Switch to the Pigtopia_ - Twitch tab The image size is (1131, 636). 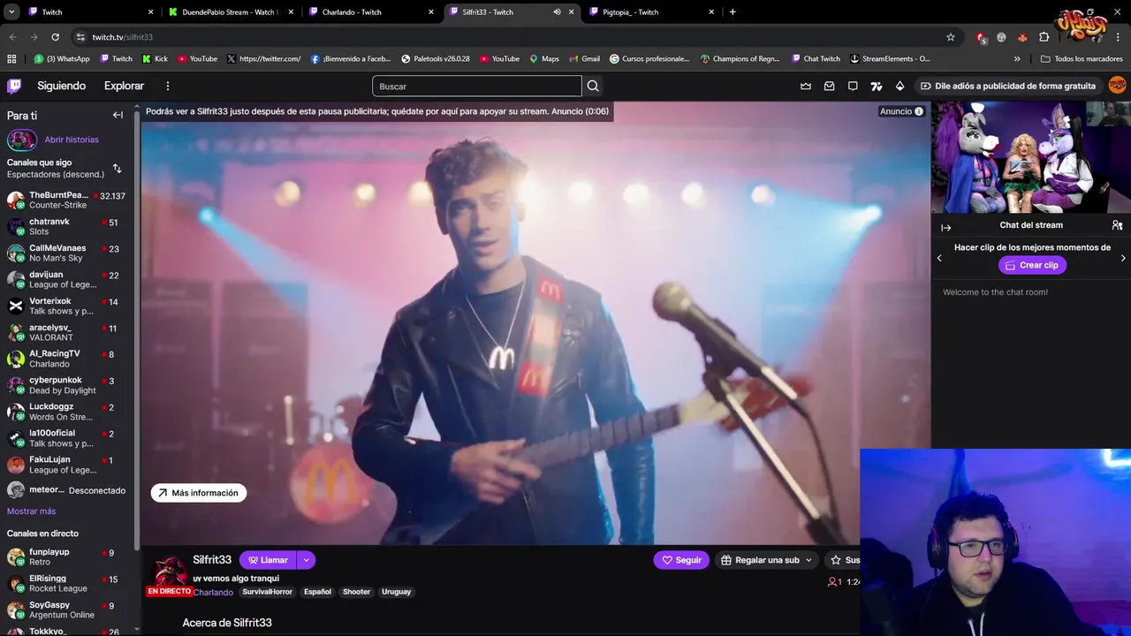pos(652,12)
